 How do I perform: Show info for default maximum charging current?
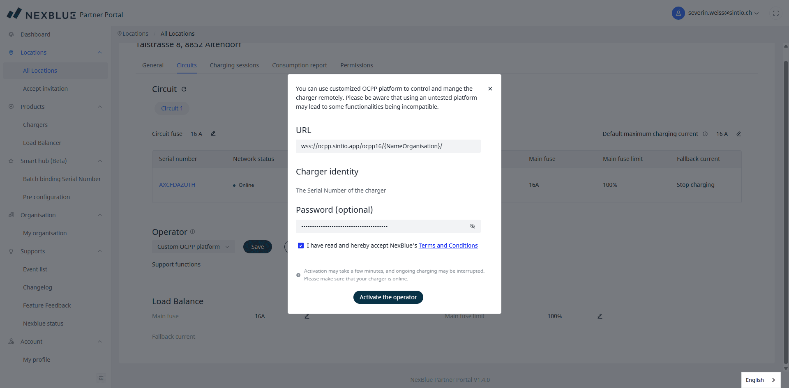(x=705, y=134)
